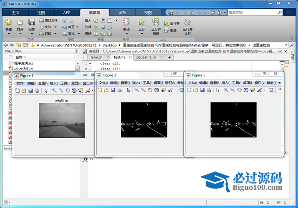Save the script with floppy icon

[32, 22]
